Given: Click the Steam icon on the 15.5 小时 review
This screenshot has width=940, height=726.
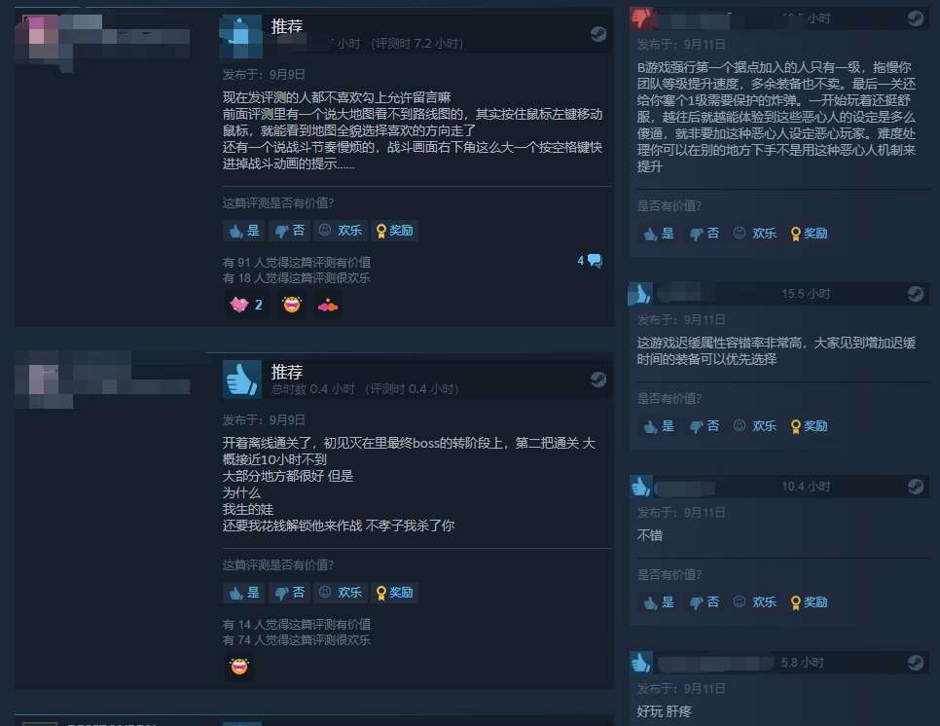Looking at the screenshot, I should (916, 294).
